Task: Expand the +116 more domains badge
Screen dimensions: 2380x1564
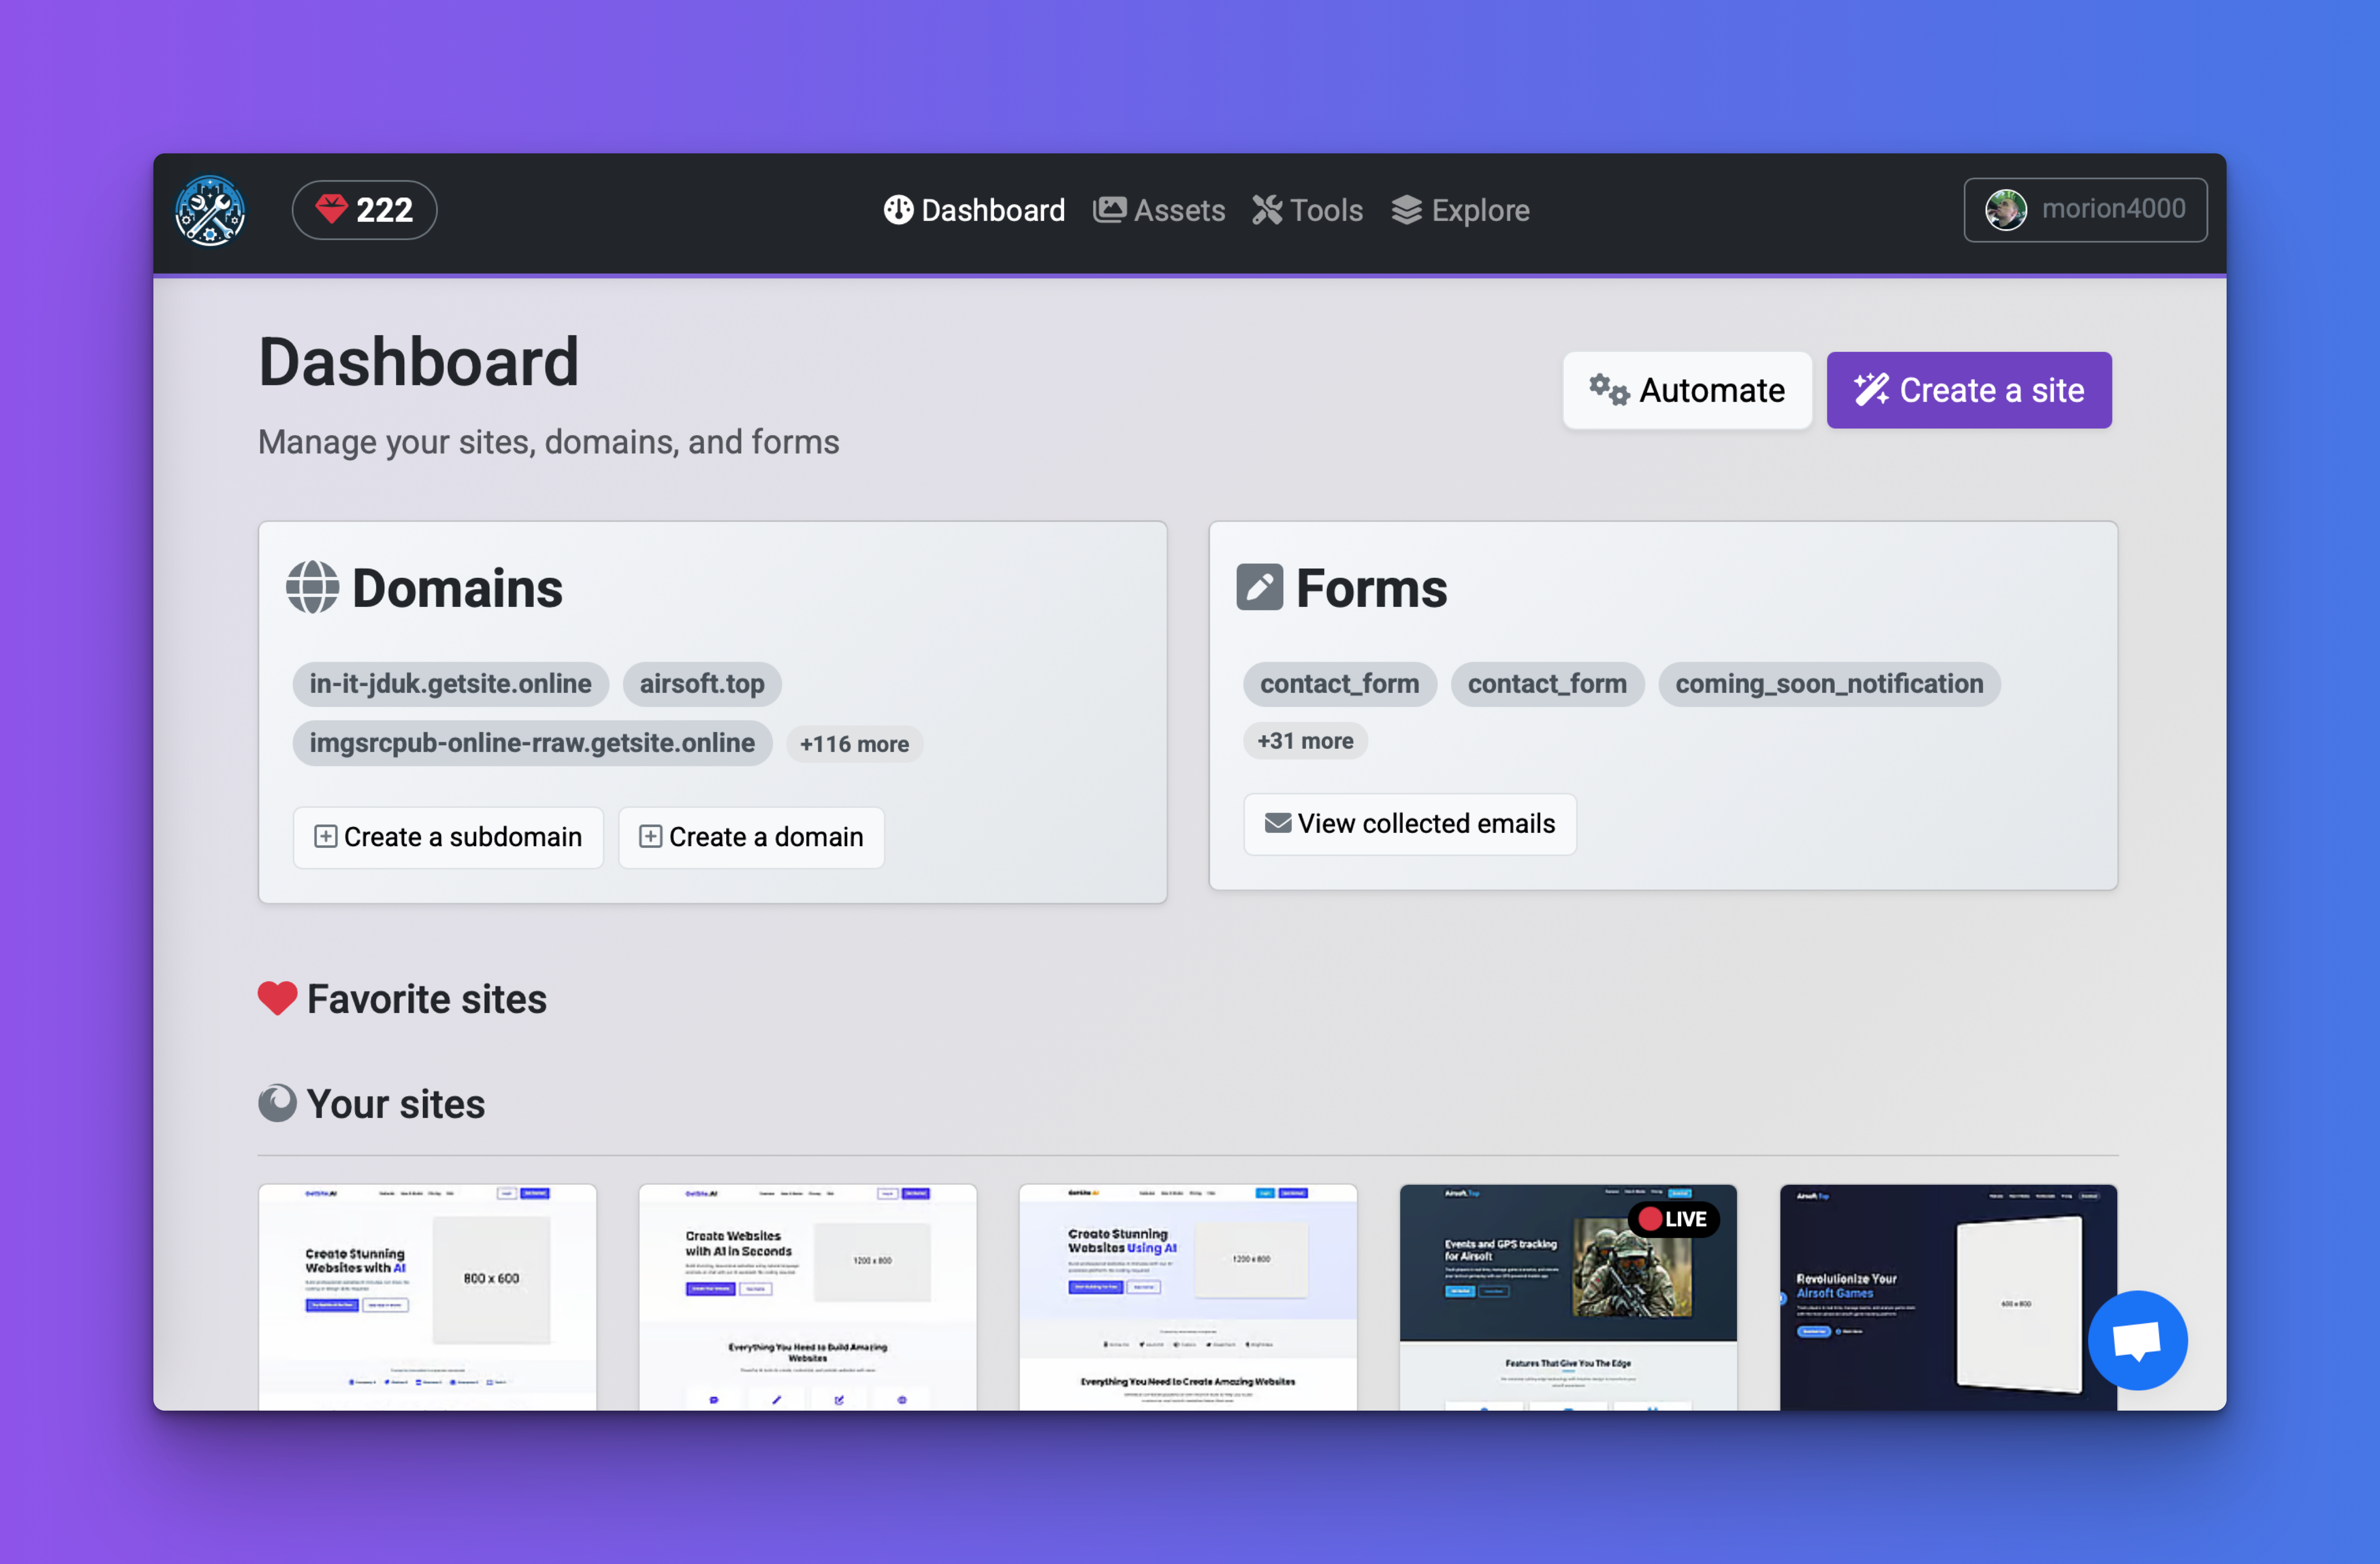Action: click(854, 744)
